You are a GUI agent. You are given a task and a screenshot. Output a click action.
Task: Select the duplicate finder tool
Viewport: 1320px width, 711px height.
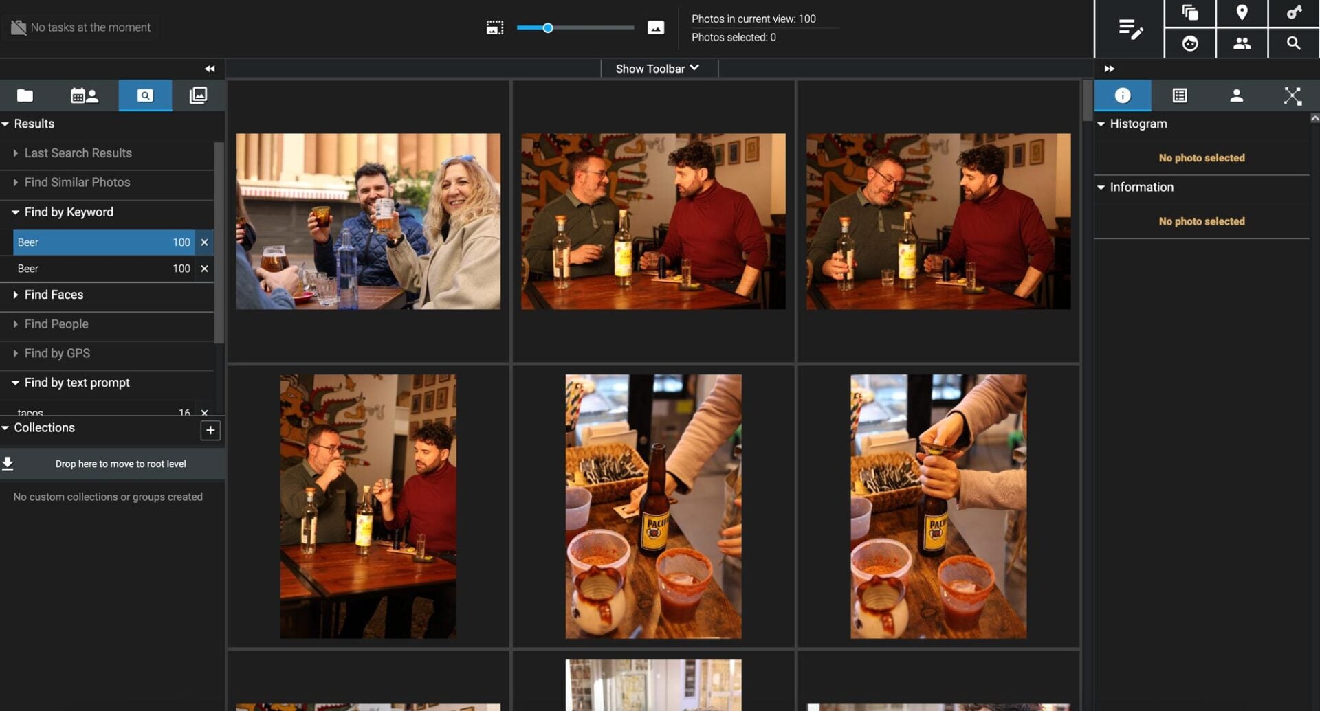point(1189,12)
